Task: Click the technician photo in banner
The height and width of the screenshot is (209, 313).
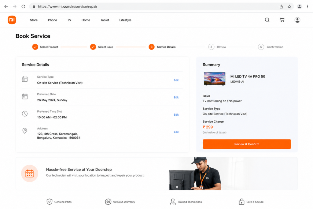Action: coord(196,174)
